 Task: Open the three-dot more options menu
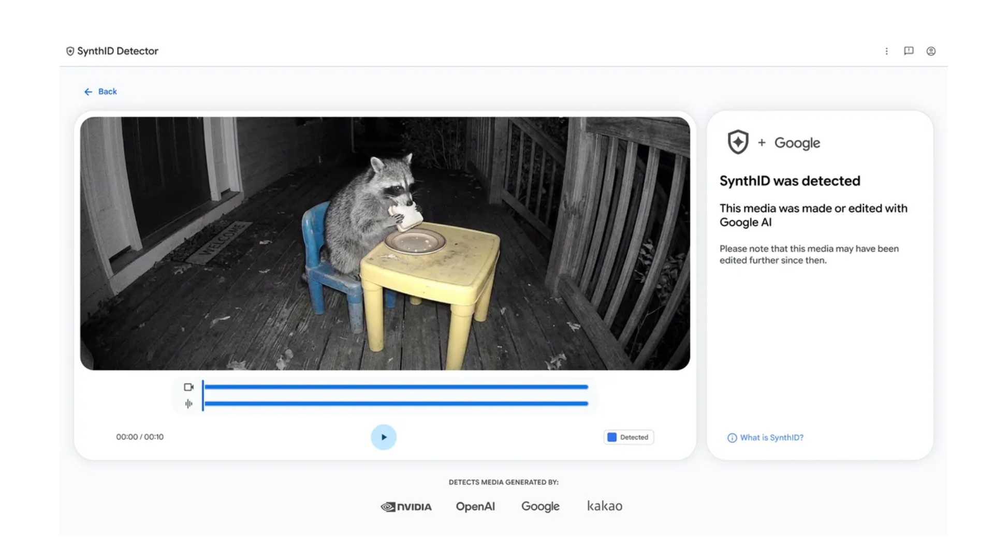[x=886, y=51]
